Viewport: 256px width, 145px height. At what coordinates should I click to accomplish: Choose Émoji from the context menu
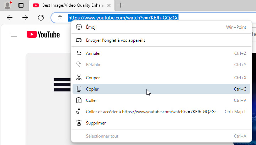pos(161,27)
